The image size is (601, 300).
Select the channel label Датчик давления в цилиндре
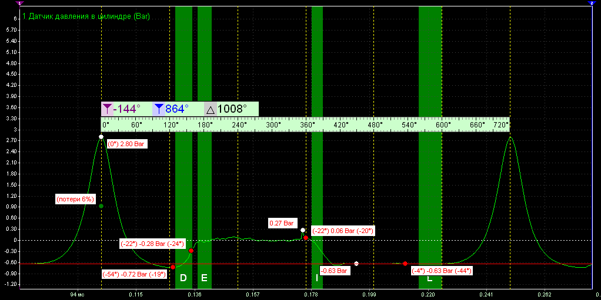(x=86, y=16)
